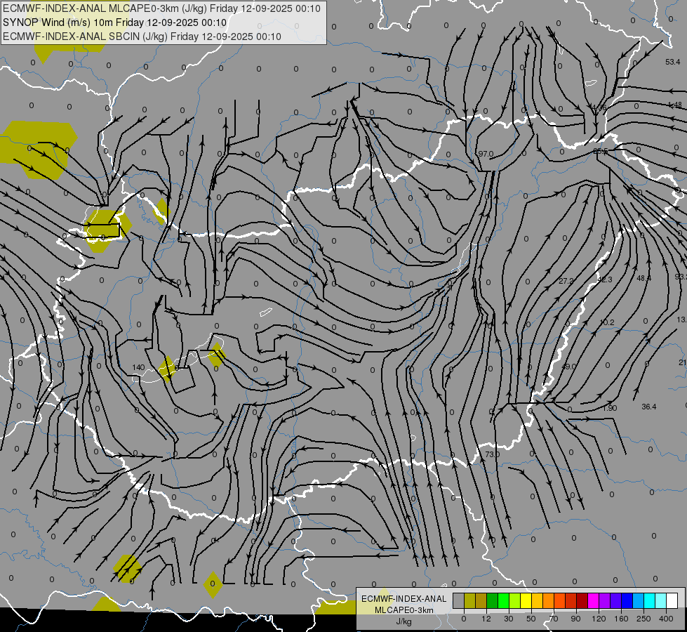Image resolution: width=687 pixels, height=632 pixels.
Task: Click the yellow swatch in the legend
Action: pos(526,600)
